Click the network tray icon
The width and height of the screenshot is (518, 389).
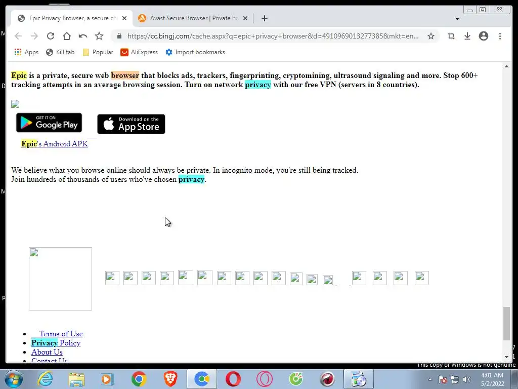(x=455, y=380)
